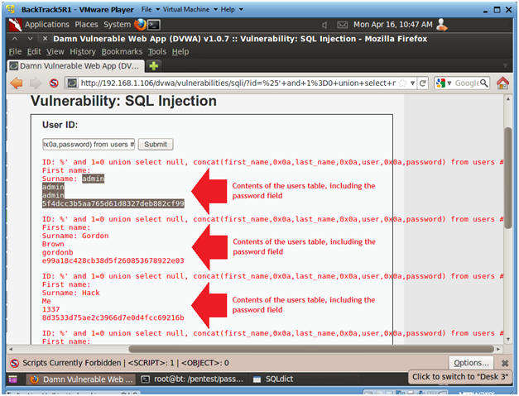Open the VMware File dropdown menu
Viewport: 519px width, 396px height.
pyautogui.click(x=151, y=9)
